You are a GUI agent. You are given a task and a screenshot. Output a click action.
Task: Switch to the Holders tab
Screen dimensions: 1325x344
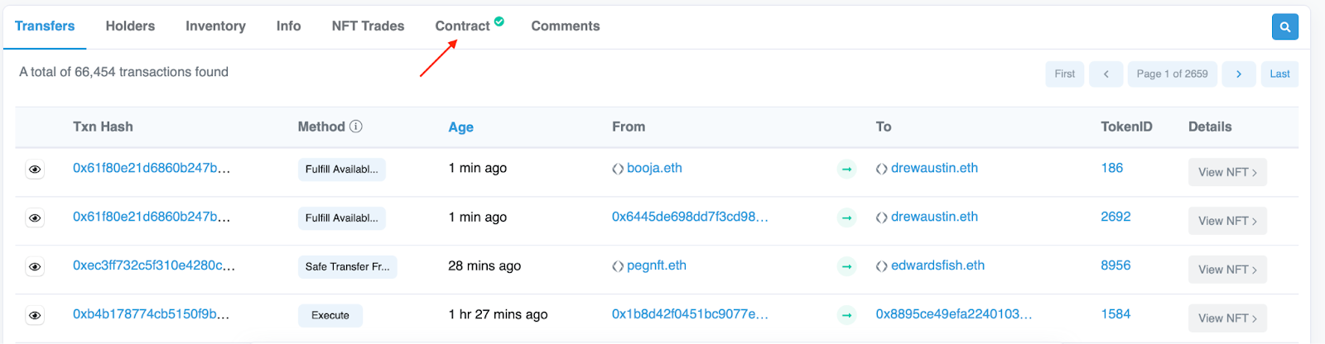point(130,26)
